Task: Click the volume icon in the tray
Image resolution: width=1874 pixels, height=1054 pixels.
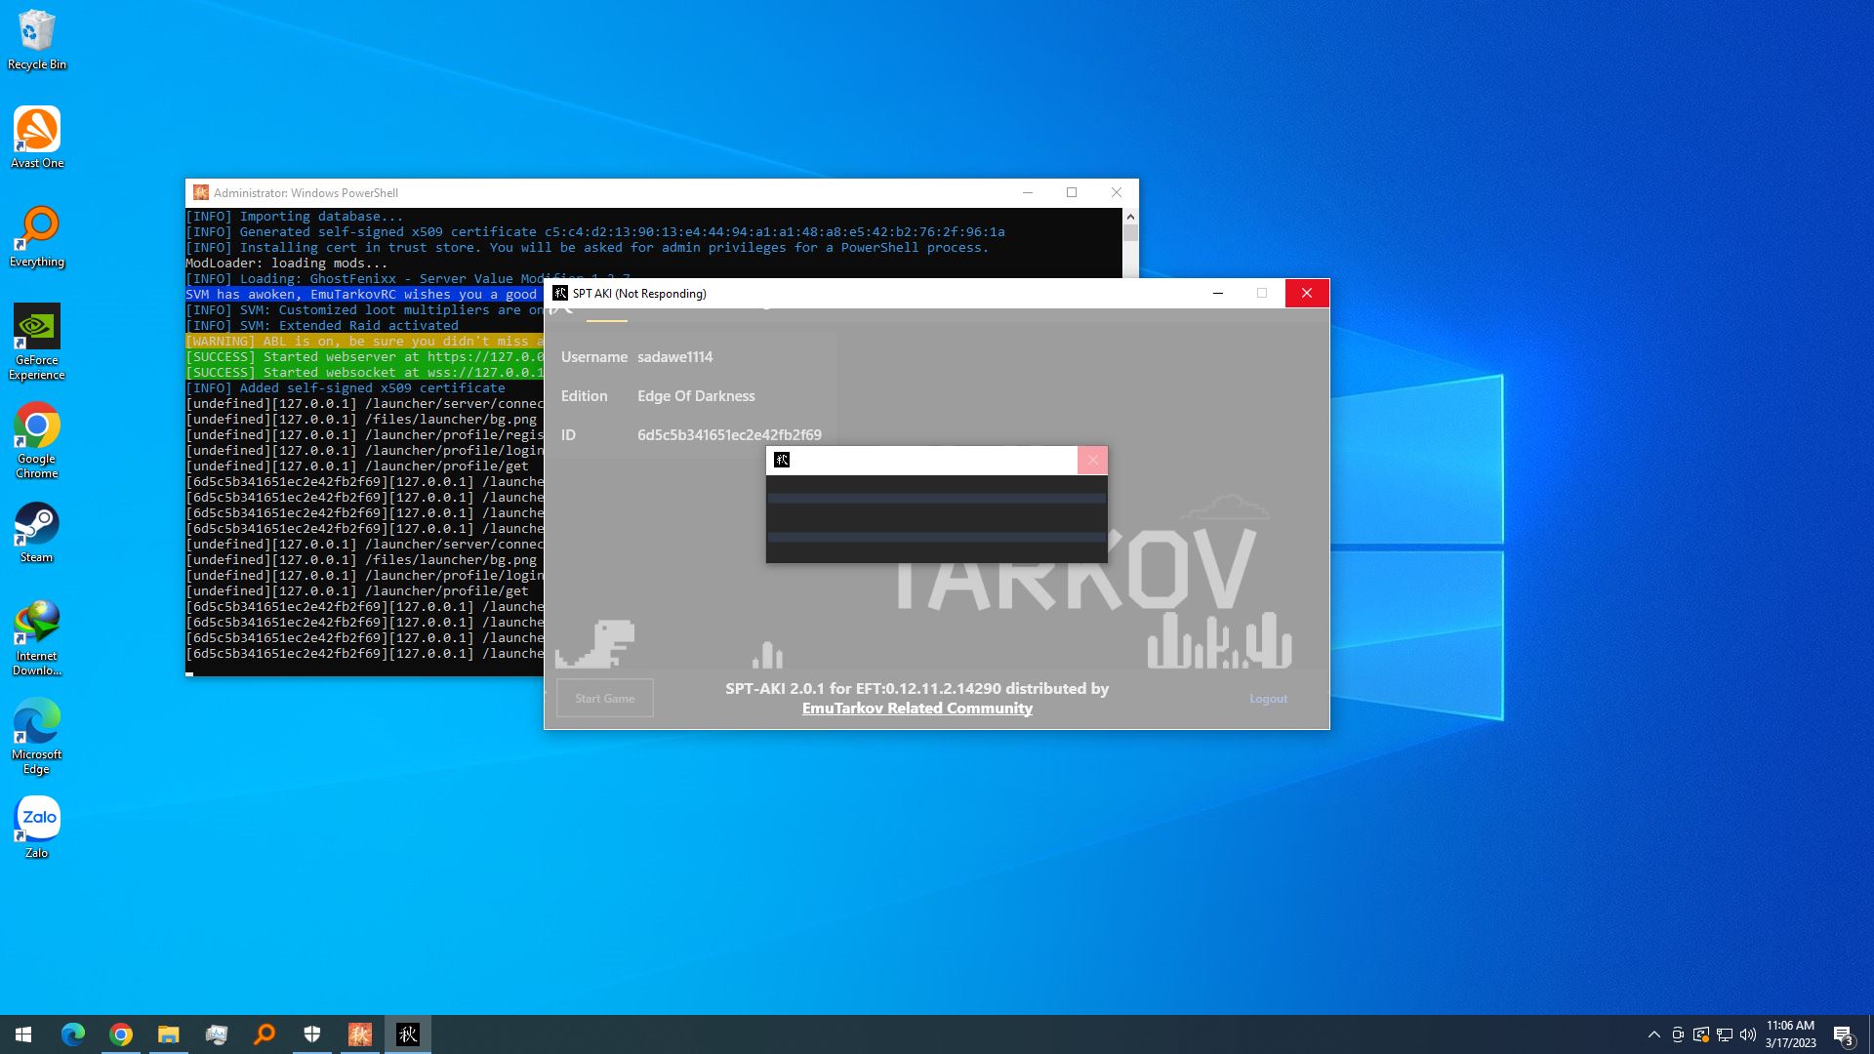Action: [x=1748, y=1034]
